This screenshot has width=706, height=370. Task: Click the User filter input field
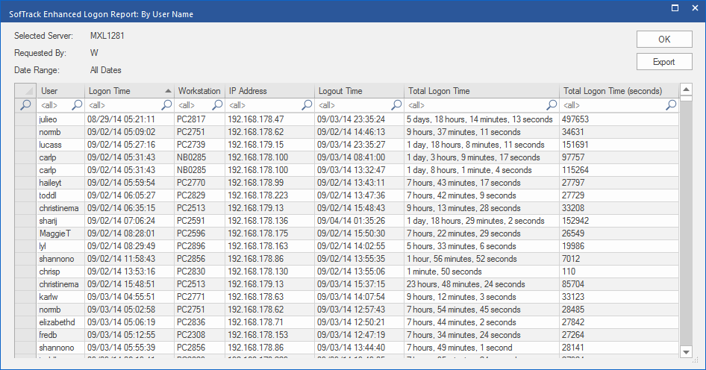click(54, 105)
